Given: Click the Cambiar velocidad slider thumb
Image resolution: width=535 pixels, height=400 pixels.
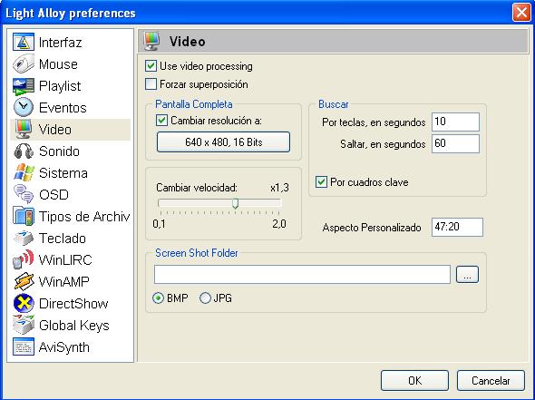Looking at the screenshot, I should 235,203.
